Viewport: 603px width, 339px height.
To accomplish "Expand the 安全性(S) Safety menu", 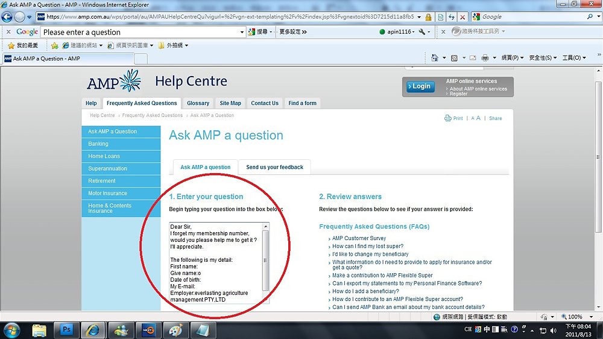I will click(x=543, y=58).
